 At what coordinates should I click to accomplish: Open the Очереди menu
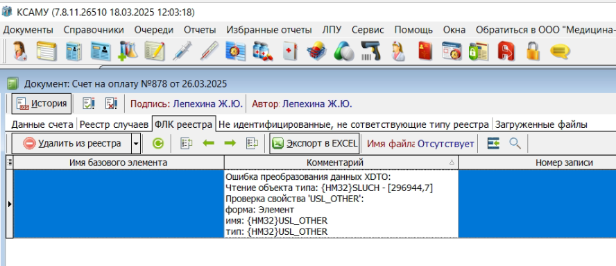[x=153, y=30]
